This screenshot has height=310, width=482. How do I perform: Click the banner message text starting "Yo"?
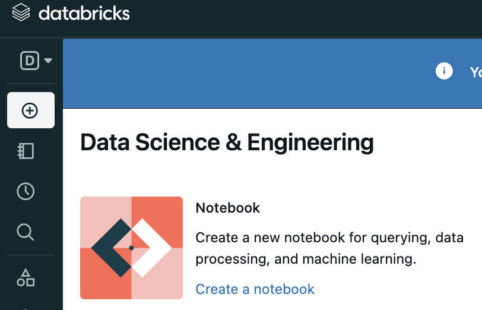pyautogui.click(x=476, y=72)
